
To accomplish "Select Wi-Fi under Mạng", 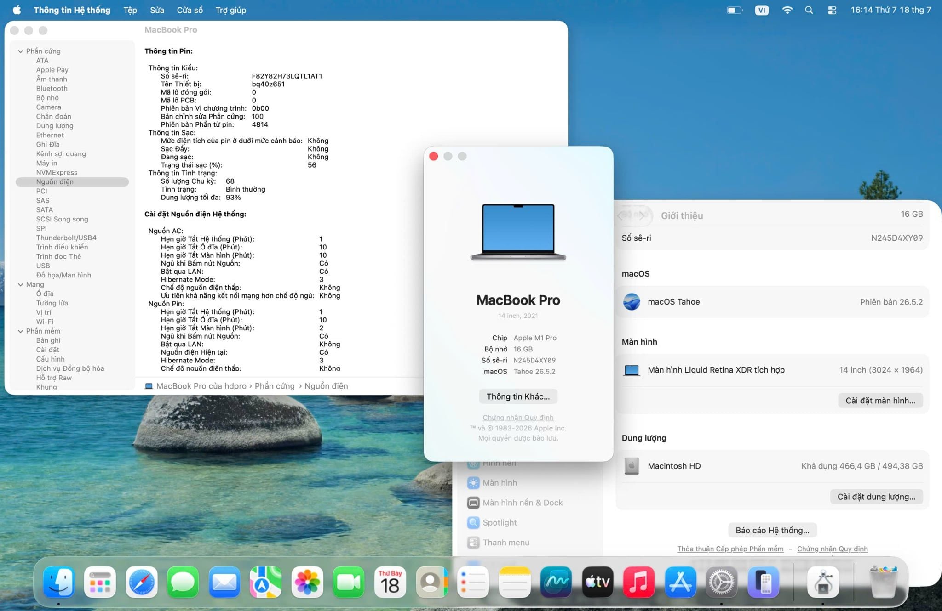I will (x=45, y=322).
